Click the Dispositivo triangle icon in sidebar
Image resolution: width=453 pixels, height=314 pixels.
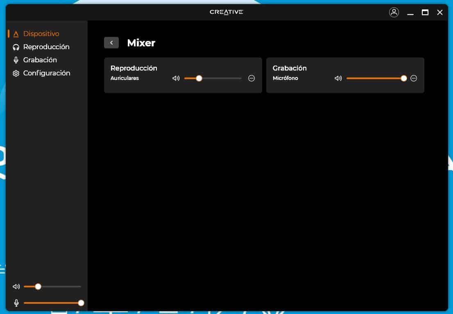coord(16,34)
